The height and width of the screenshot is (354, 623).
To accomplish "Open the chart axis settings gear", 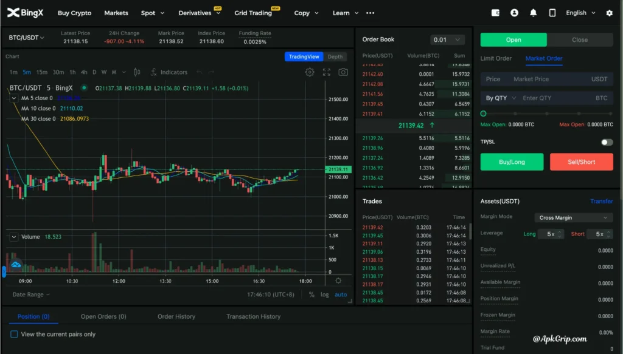I will pos(338,281).
